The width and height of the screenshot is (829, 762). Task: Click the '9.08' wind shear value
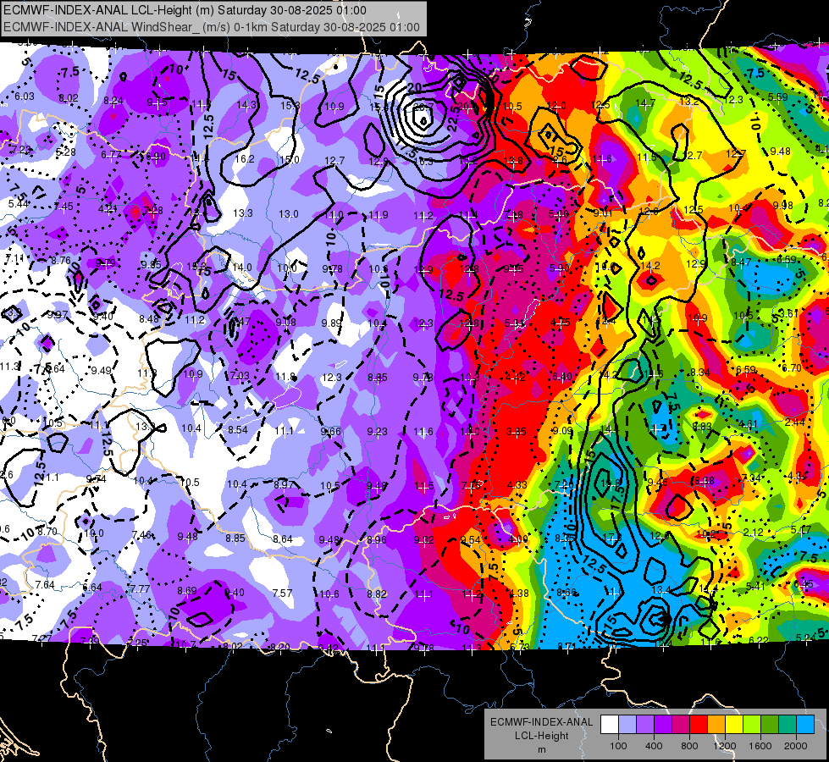[285, 322]
